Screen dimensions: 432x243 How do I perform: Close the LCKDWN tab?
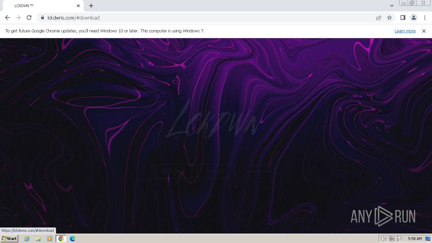[78, 6]
